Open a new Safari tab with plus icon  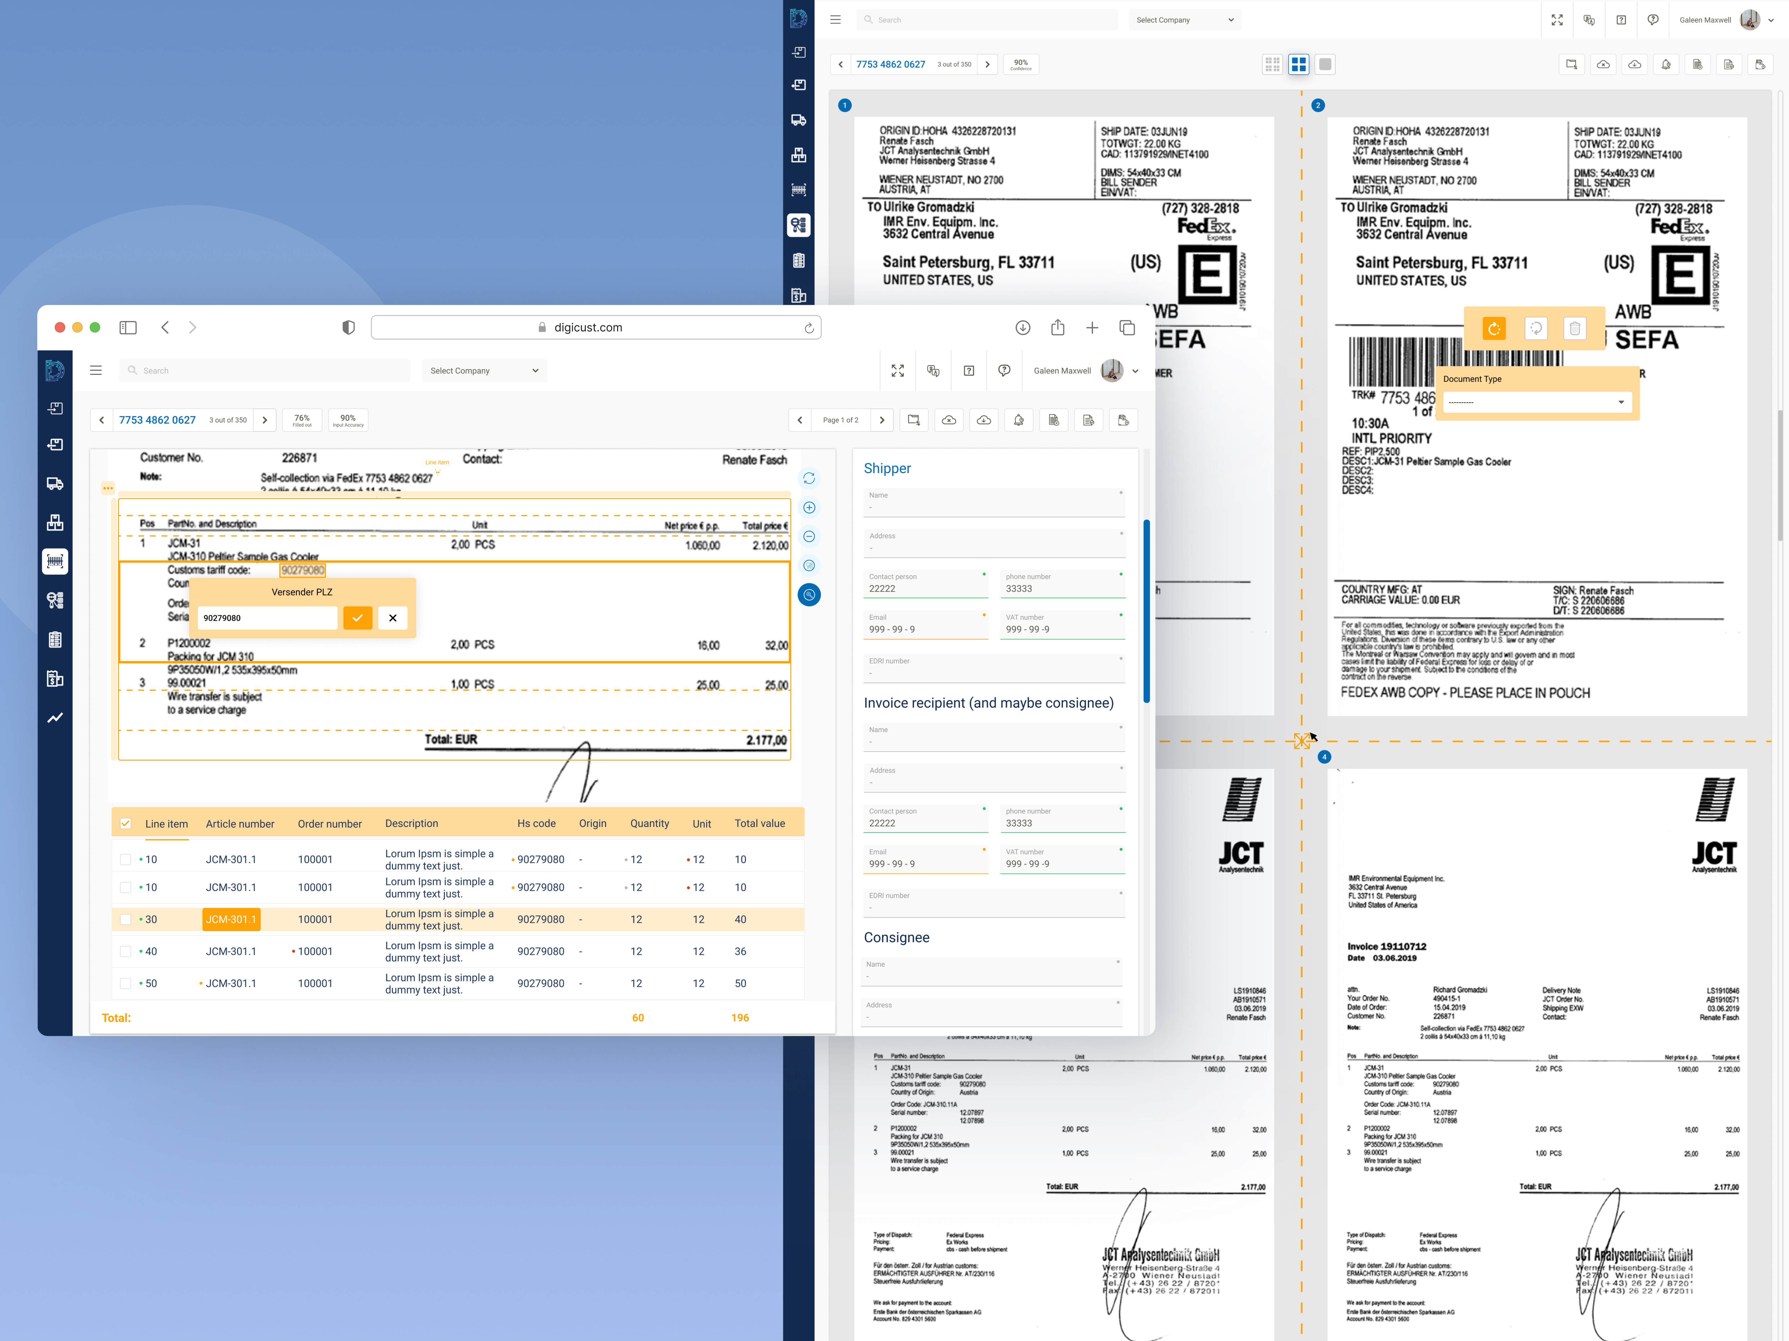coord(1092,327)
